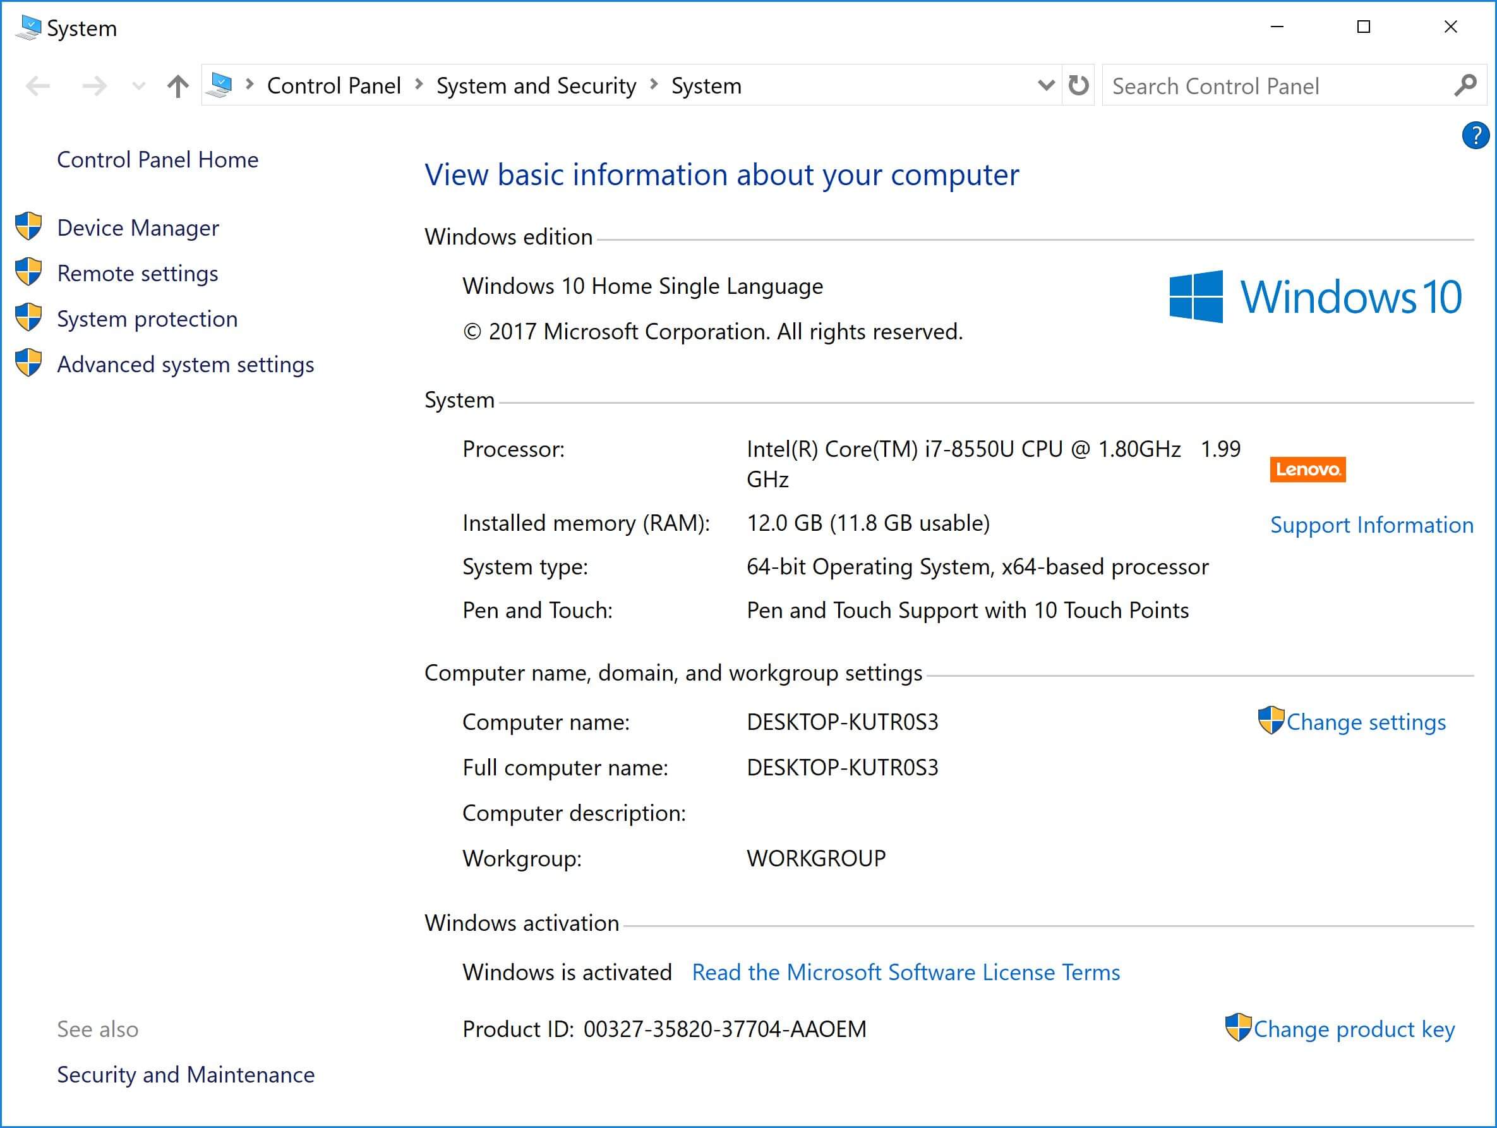Viewport: 1497px width, 1128px height.
Task: Read the Microsoft Software License Terms
Action: point(906,973)
